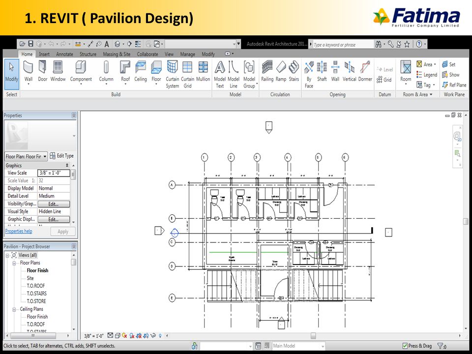The image size is (472, 354).
Task: Choose the Curtain System tool
Action: 172,74
